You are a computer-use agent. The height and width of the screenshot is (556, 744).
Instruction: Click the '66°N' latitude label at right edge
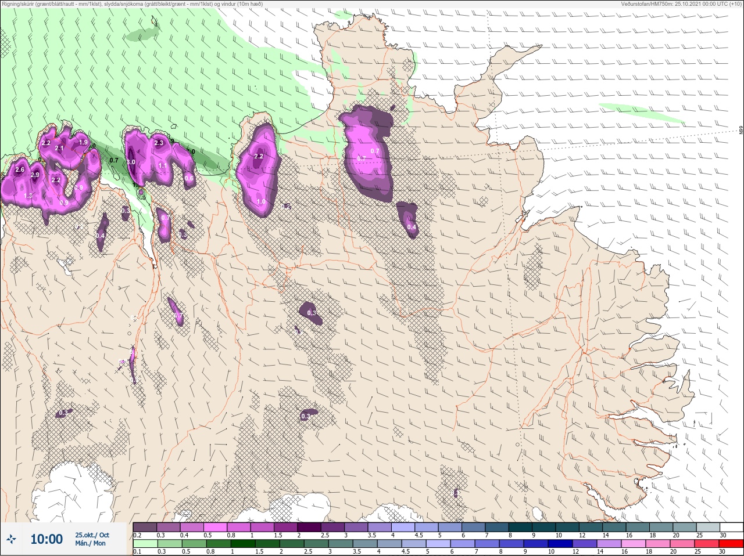pos(741,131)
